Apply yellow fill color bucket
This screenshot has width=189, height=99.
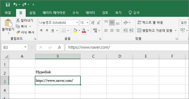pos(75,31)
